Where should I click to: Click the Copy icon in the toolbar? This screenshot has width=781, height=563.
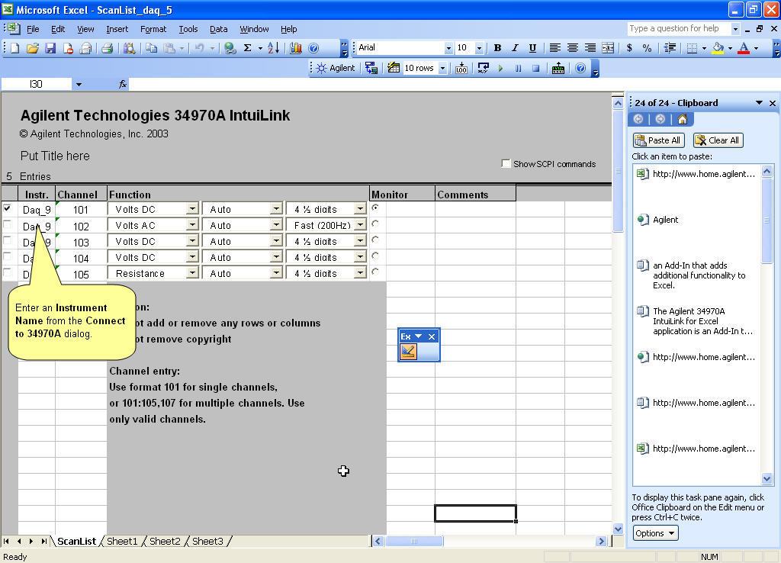[152, 48]
